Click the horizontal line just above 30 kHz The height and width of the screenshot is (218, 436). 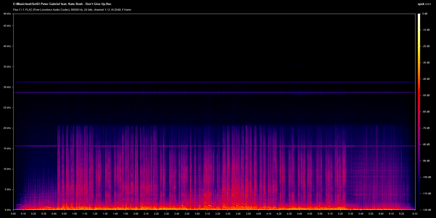click(x=213, y=82)
